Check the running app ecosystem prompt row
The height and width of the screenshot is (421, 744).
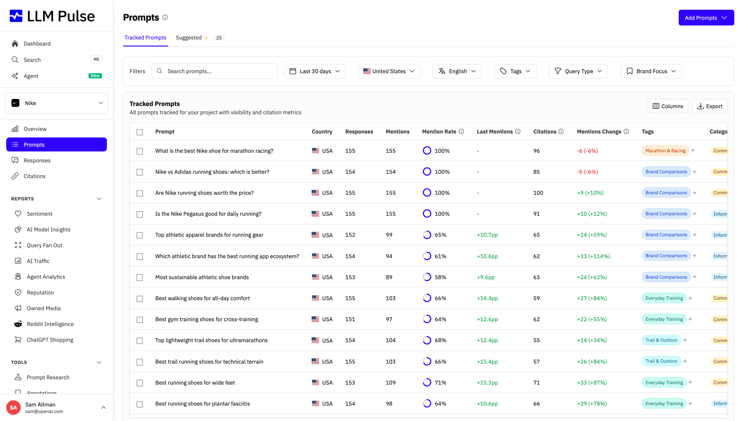coord(140,256)
